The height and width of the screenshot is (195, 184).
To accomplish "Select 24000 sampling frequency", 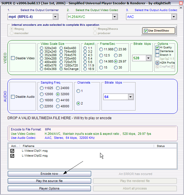I will tap(58, 88).
